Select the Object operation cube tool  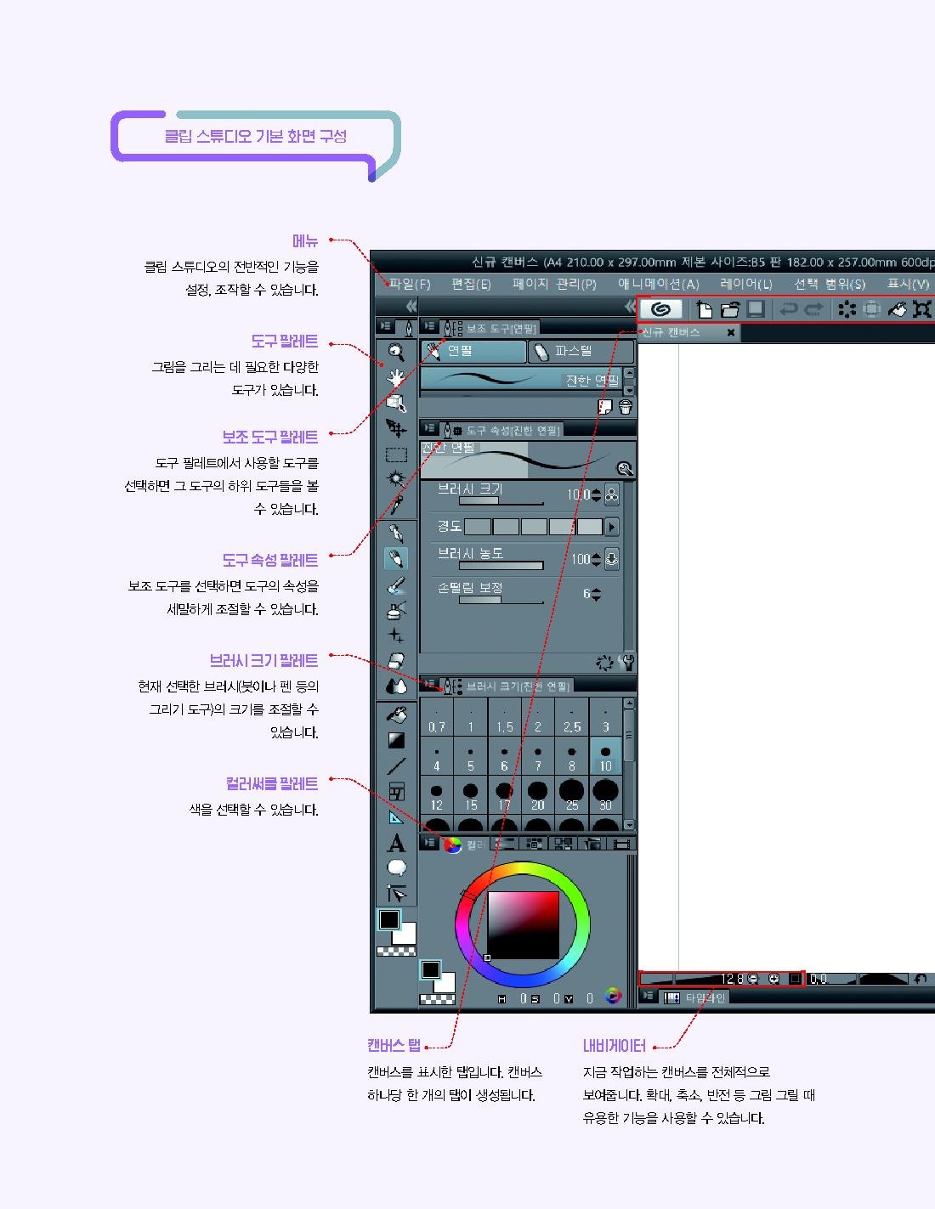396,403
